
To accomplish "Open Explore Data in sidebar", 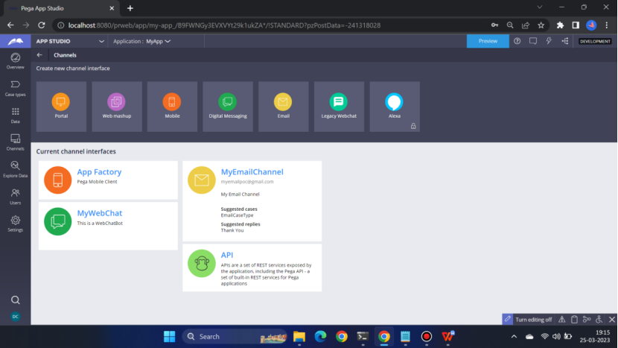I will [16, 169].
